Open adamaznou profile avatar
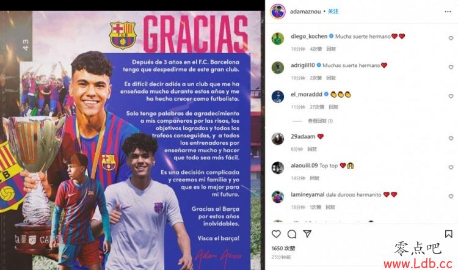The image size is (458, 270). point(278,12)
